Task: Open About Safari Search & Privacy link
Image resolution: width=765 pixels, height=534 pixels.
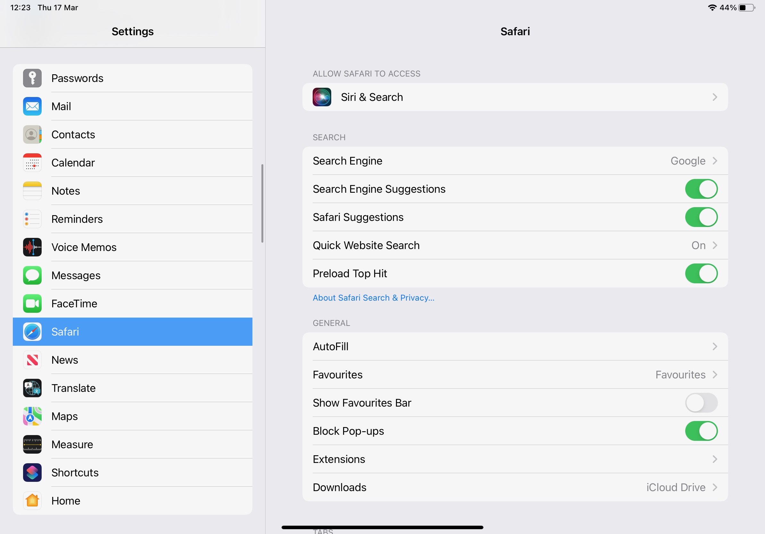Action: point(373,298)
